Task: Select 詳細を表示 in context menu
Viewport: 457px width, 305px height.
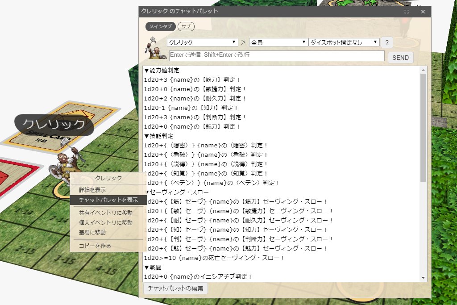Action: tap(92, 190)
